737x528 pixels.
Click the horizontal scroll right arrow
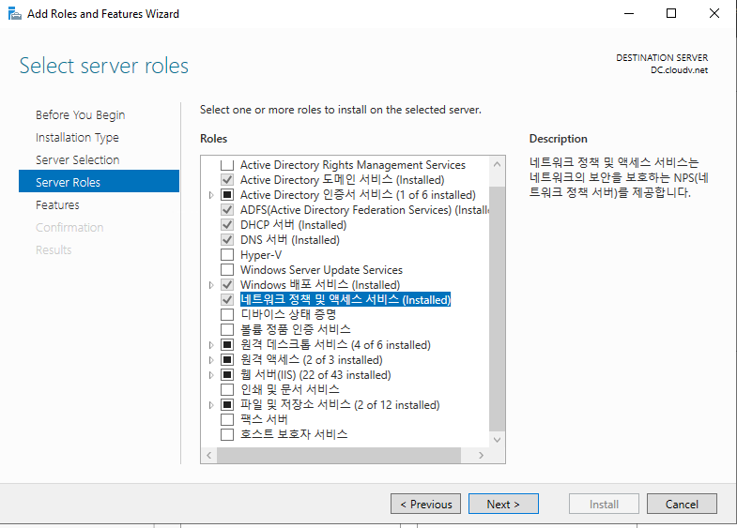click(481, 455)
